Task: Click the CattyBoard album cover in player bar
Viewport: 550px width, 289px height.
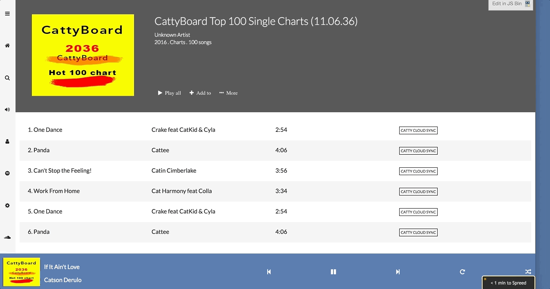Action: (22, 272)
